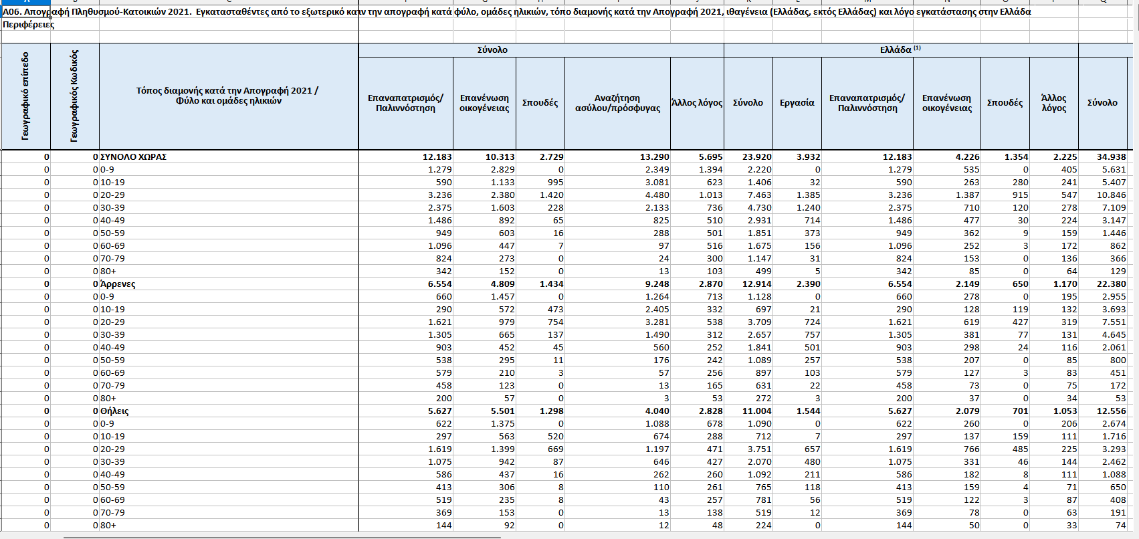Click the cell with value 13.290
Screen dimensions: 1139x539
618,157
